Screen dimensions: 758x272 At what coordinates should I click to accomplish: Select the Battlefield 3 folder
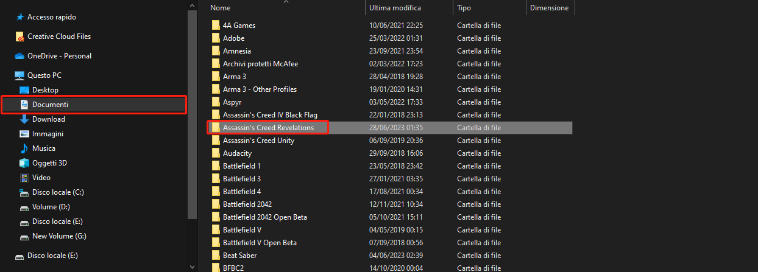coord(242,179)
